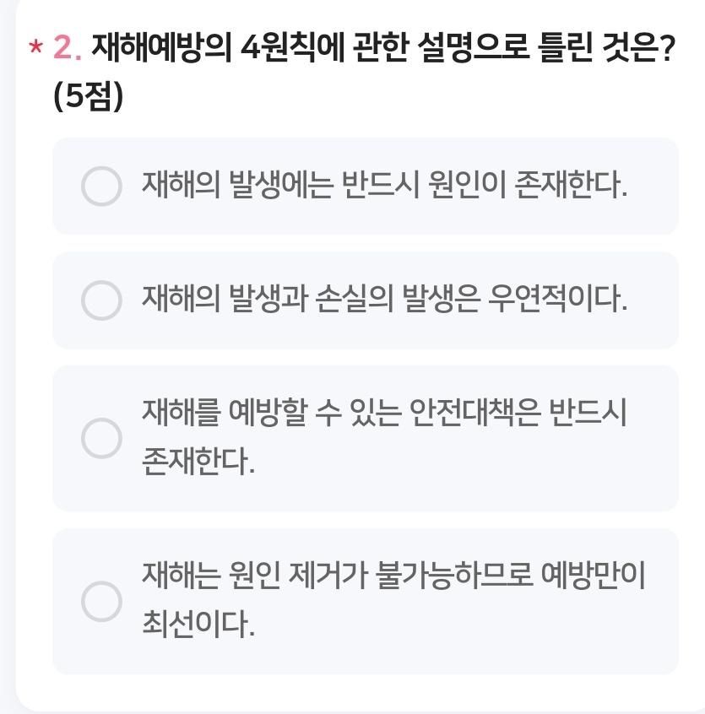The image size is (705, 714).
Task: Click the word "우연적이다." in the second option
Action: (x=558, y=300)
